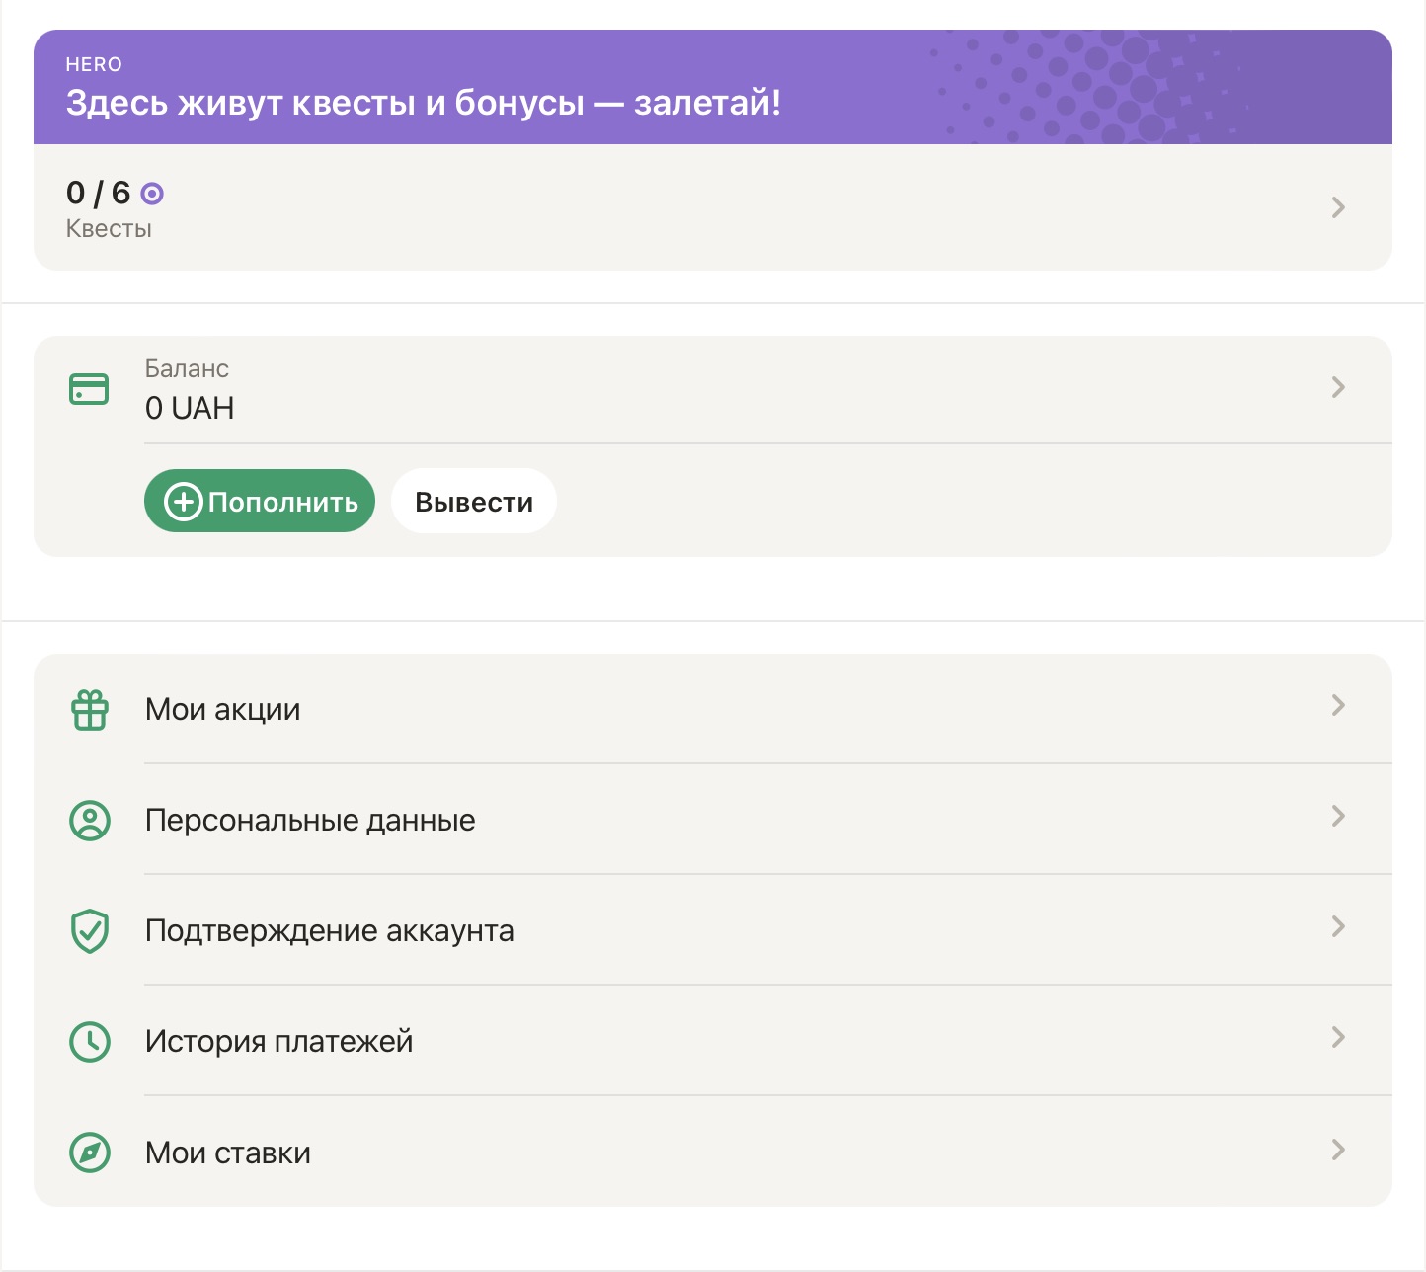
Task: Click the shield check icon for account verification
Action: click(90, 930)
